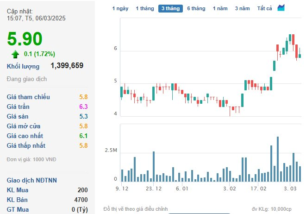Click the current price 5.90
Viewport: 306px width, 214px height.
[x=25, y=39]
